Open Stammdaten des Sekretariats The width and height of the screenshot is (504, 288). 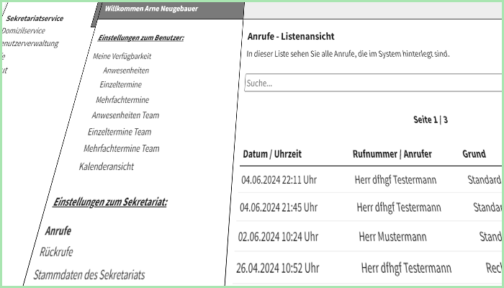(89, 274)
